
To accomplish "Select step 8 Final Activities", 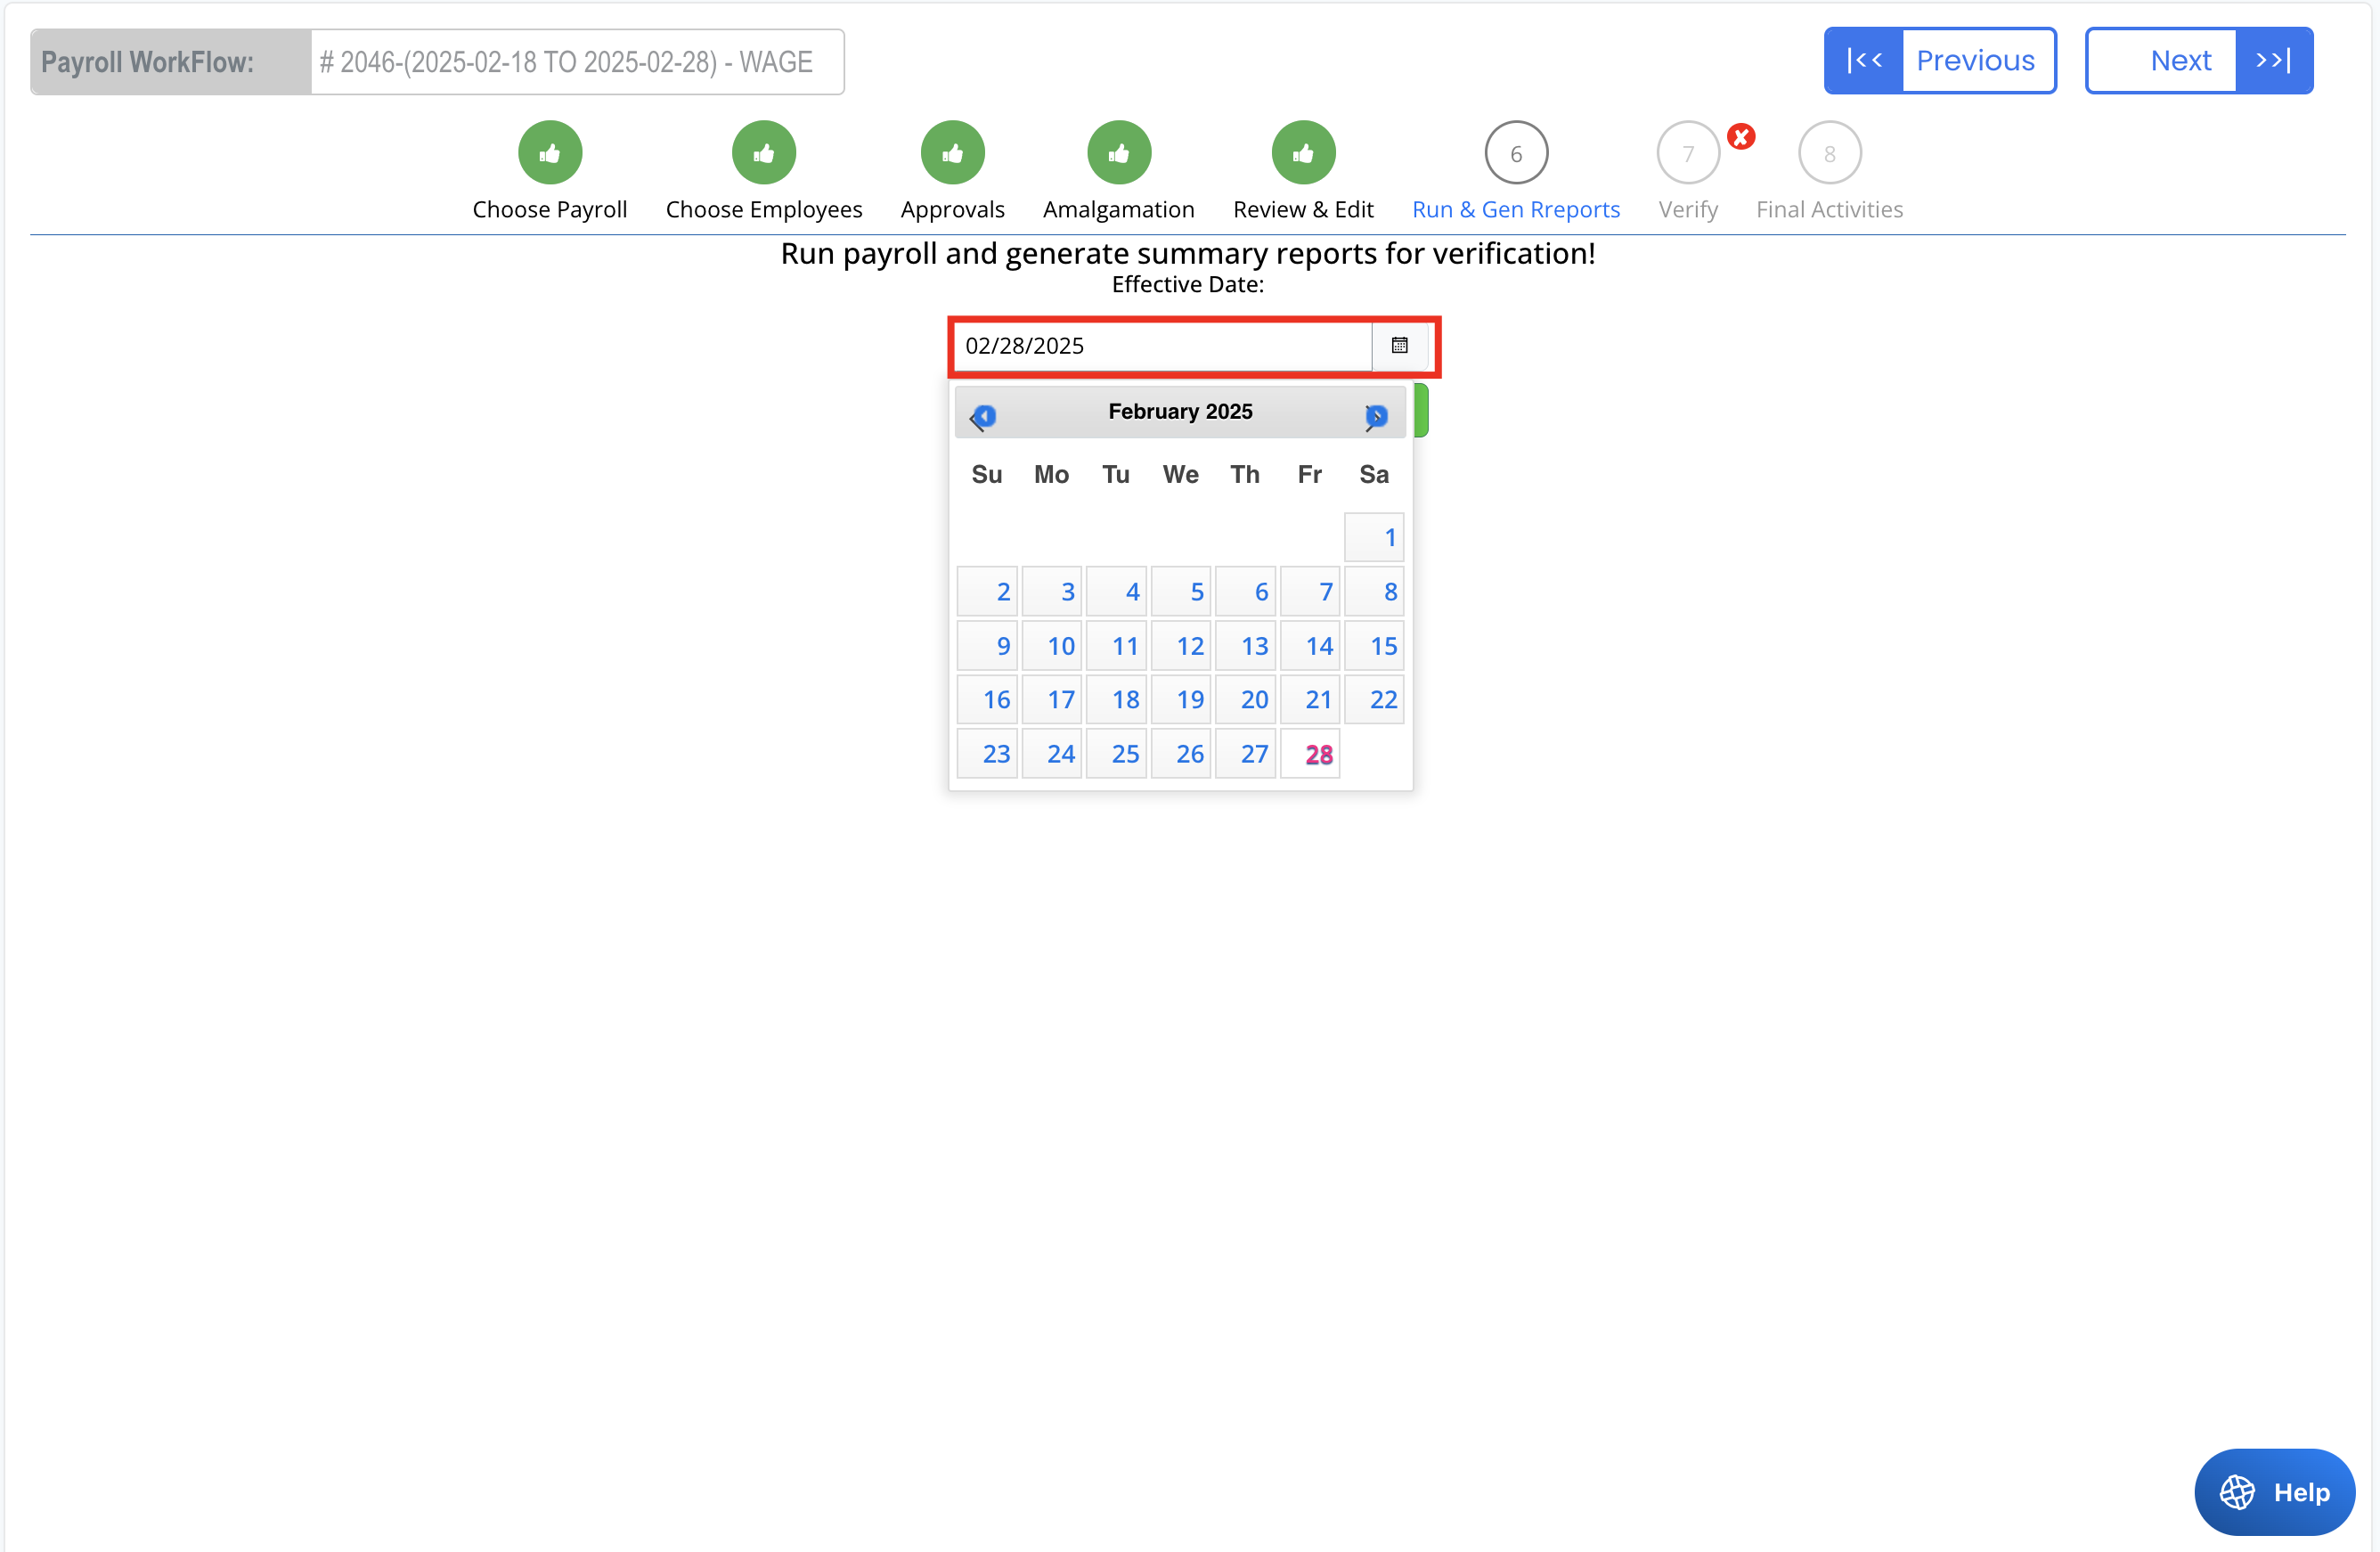I will (x=1828, y=153).
